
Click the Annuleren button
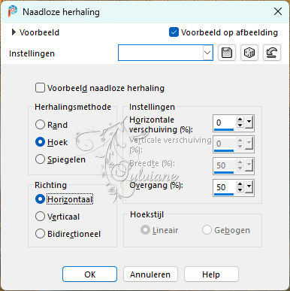pos(150,274)
